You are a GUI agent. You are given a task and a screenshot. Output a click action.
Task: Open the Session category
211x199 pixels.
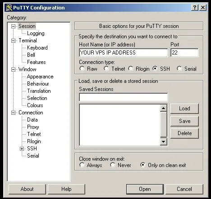coord(27,26)
